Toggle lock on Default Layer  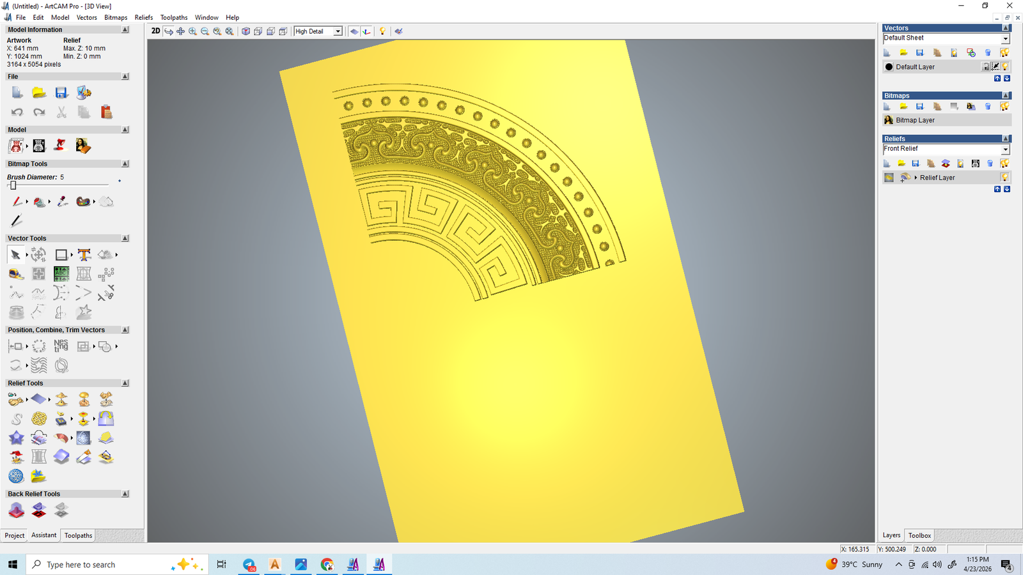[986, 67]
